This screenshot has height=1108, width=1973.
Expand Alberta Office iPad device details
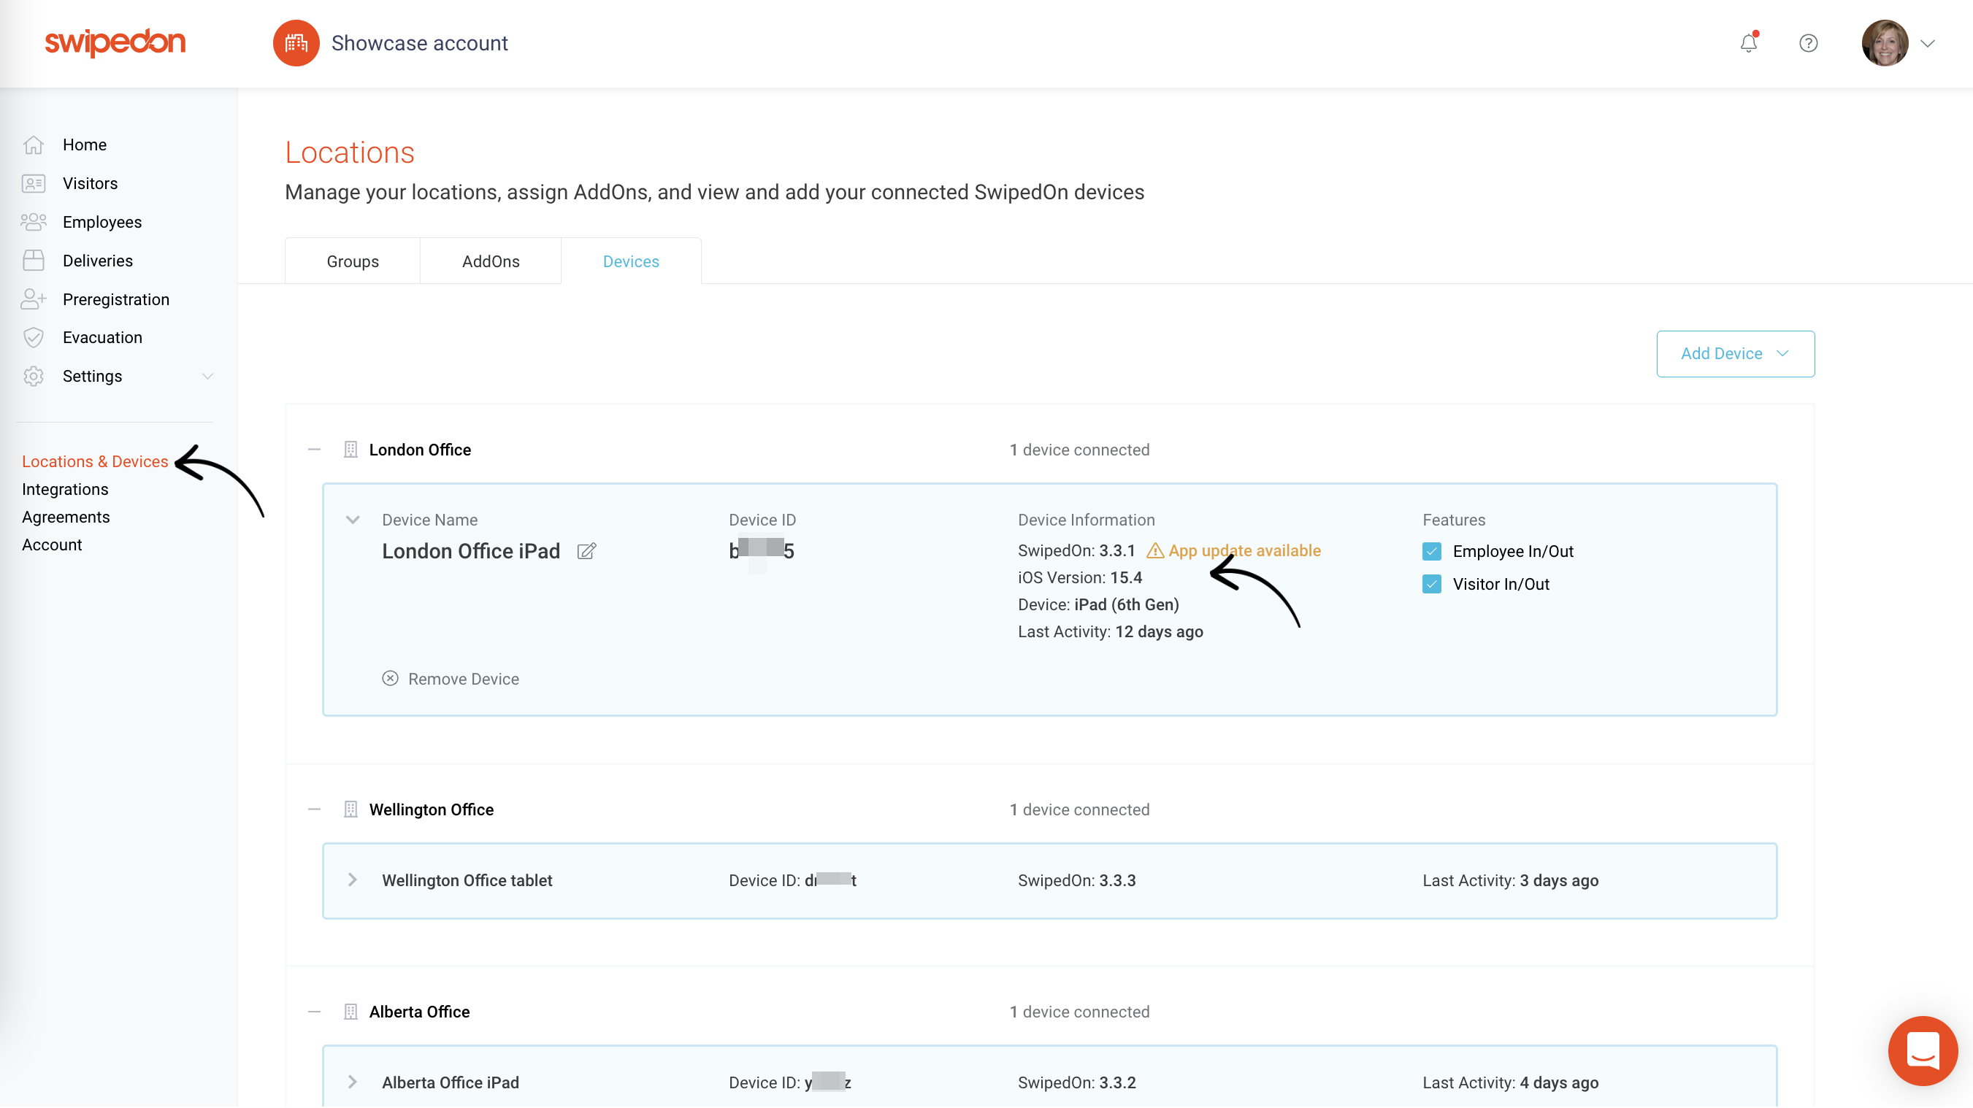353,1082
